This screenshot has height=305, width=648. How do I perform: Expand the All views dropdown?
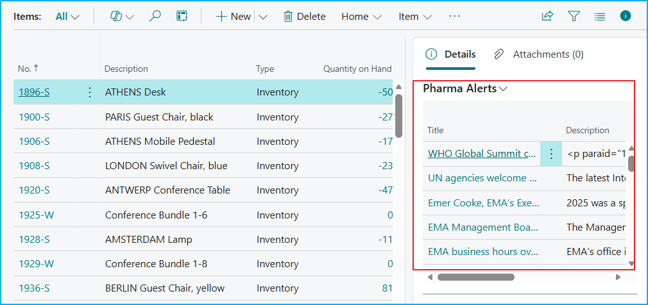[x=67, y=17]
